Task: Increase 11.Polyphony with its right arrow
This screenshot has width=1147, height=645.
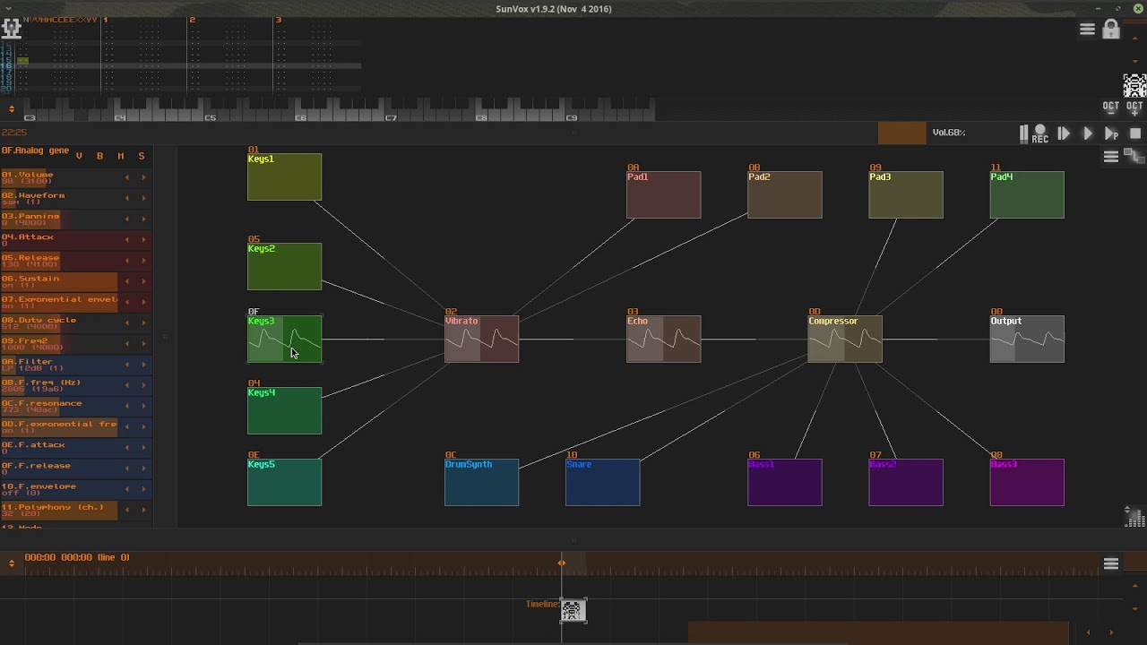Action: click(143, 510)
